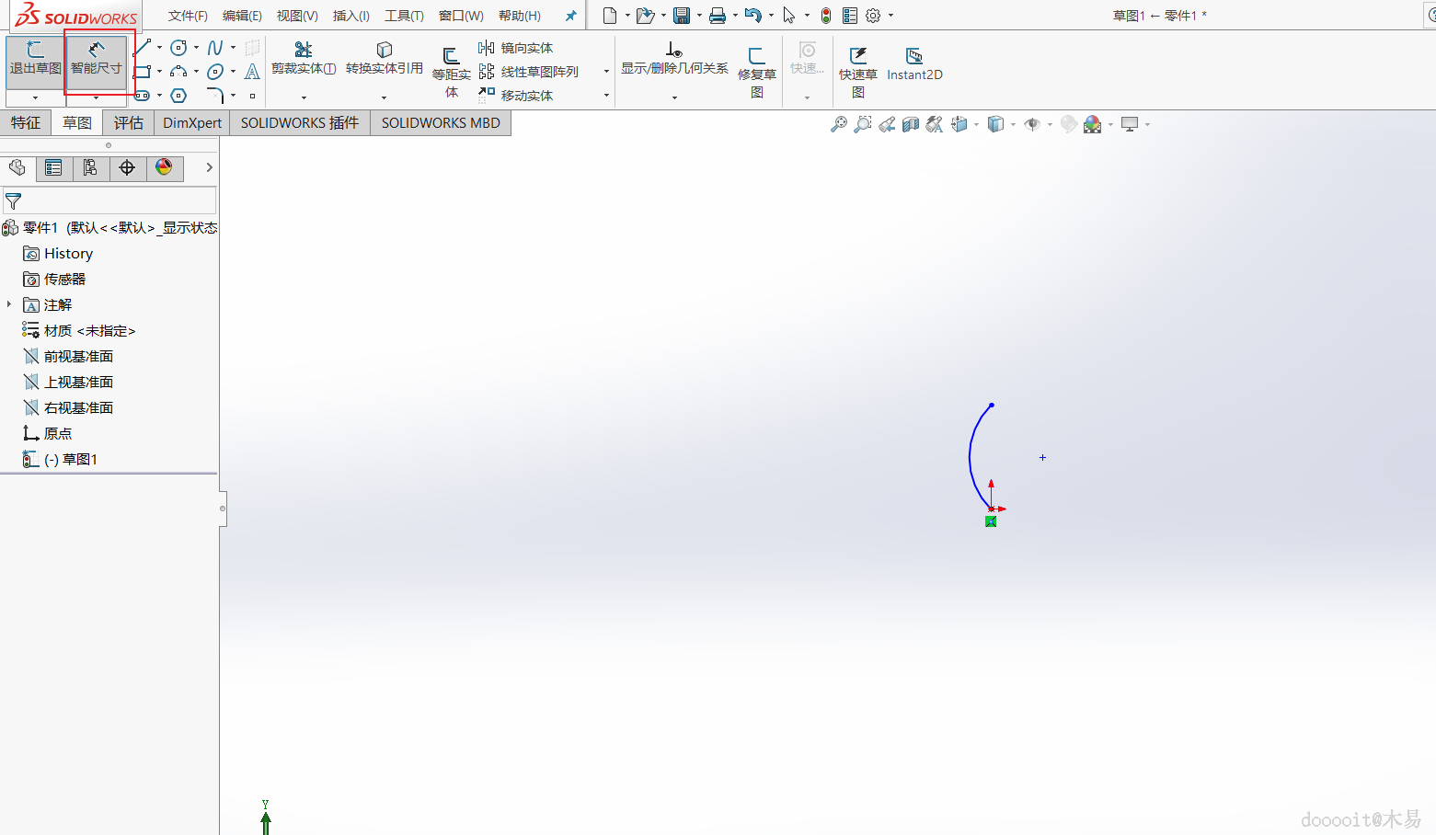
Task: Click the Previous View icon
Action: point(887,124)
